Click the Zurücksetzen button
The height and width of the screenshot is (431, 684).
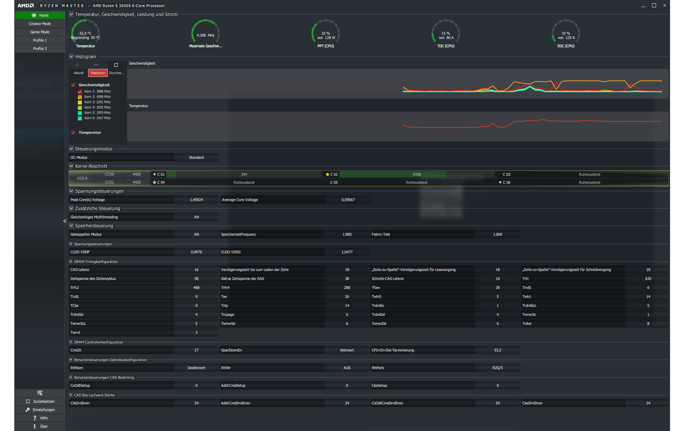40,401
